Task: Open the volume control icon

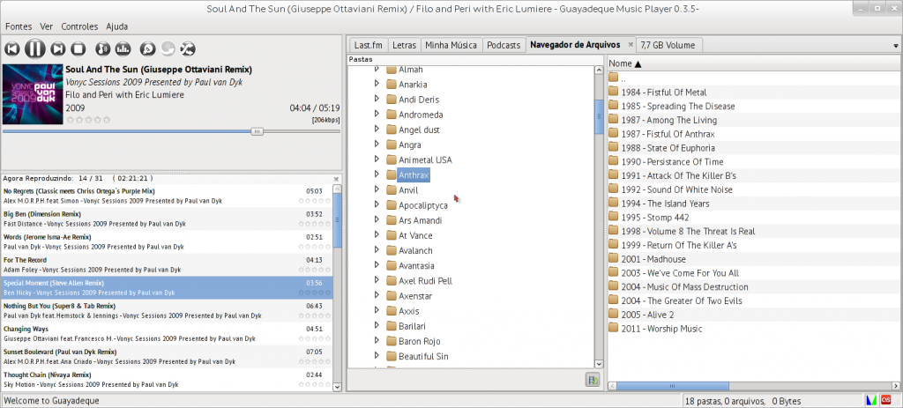Action: click(x=102, y=49)
